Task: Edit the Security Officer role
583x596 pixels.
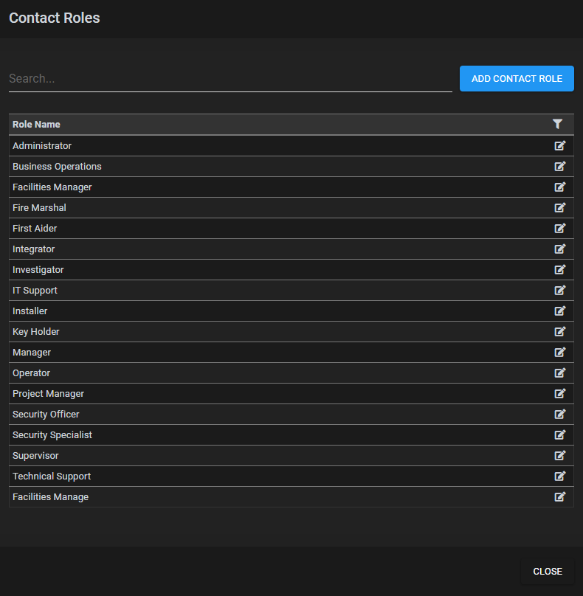Action: tap(560, 414)
